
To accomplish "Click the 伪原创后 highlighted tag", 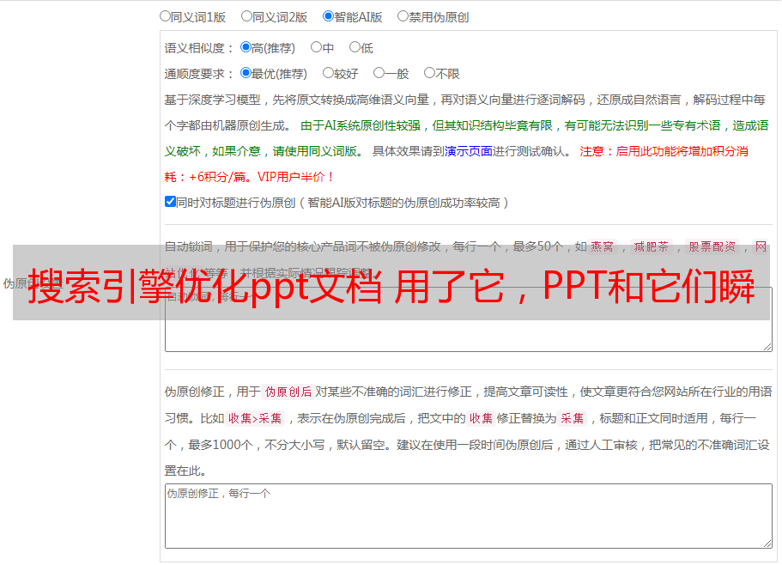I will (288, 392).
